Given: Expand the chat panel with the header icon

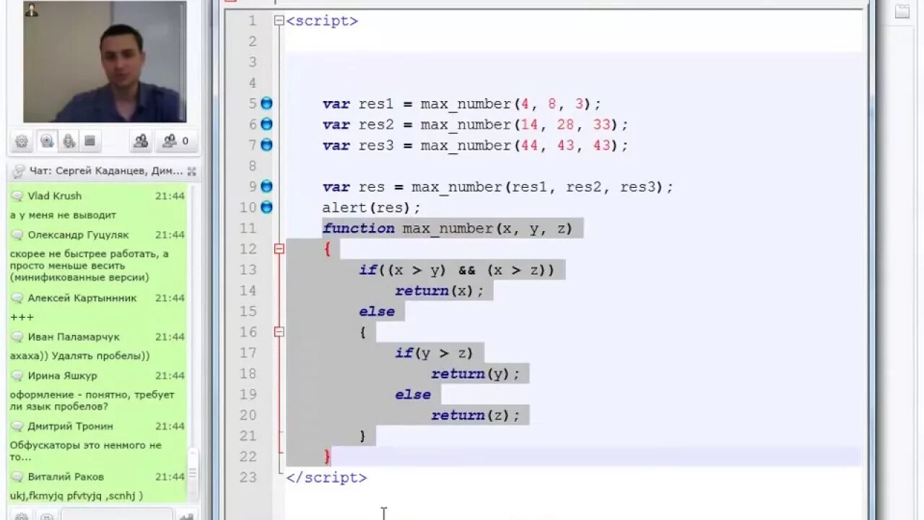Looking at the screenshot, I should [191, 171].
